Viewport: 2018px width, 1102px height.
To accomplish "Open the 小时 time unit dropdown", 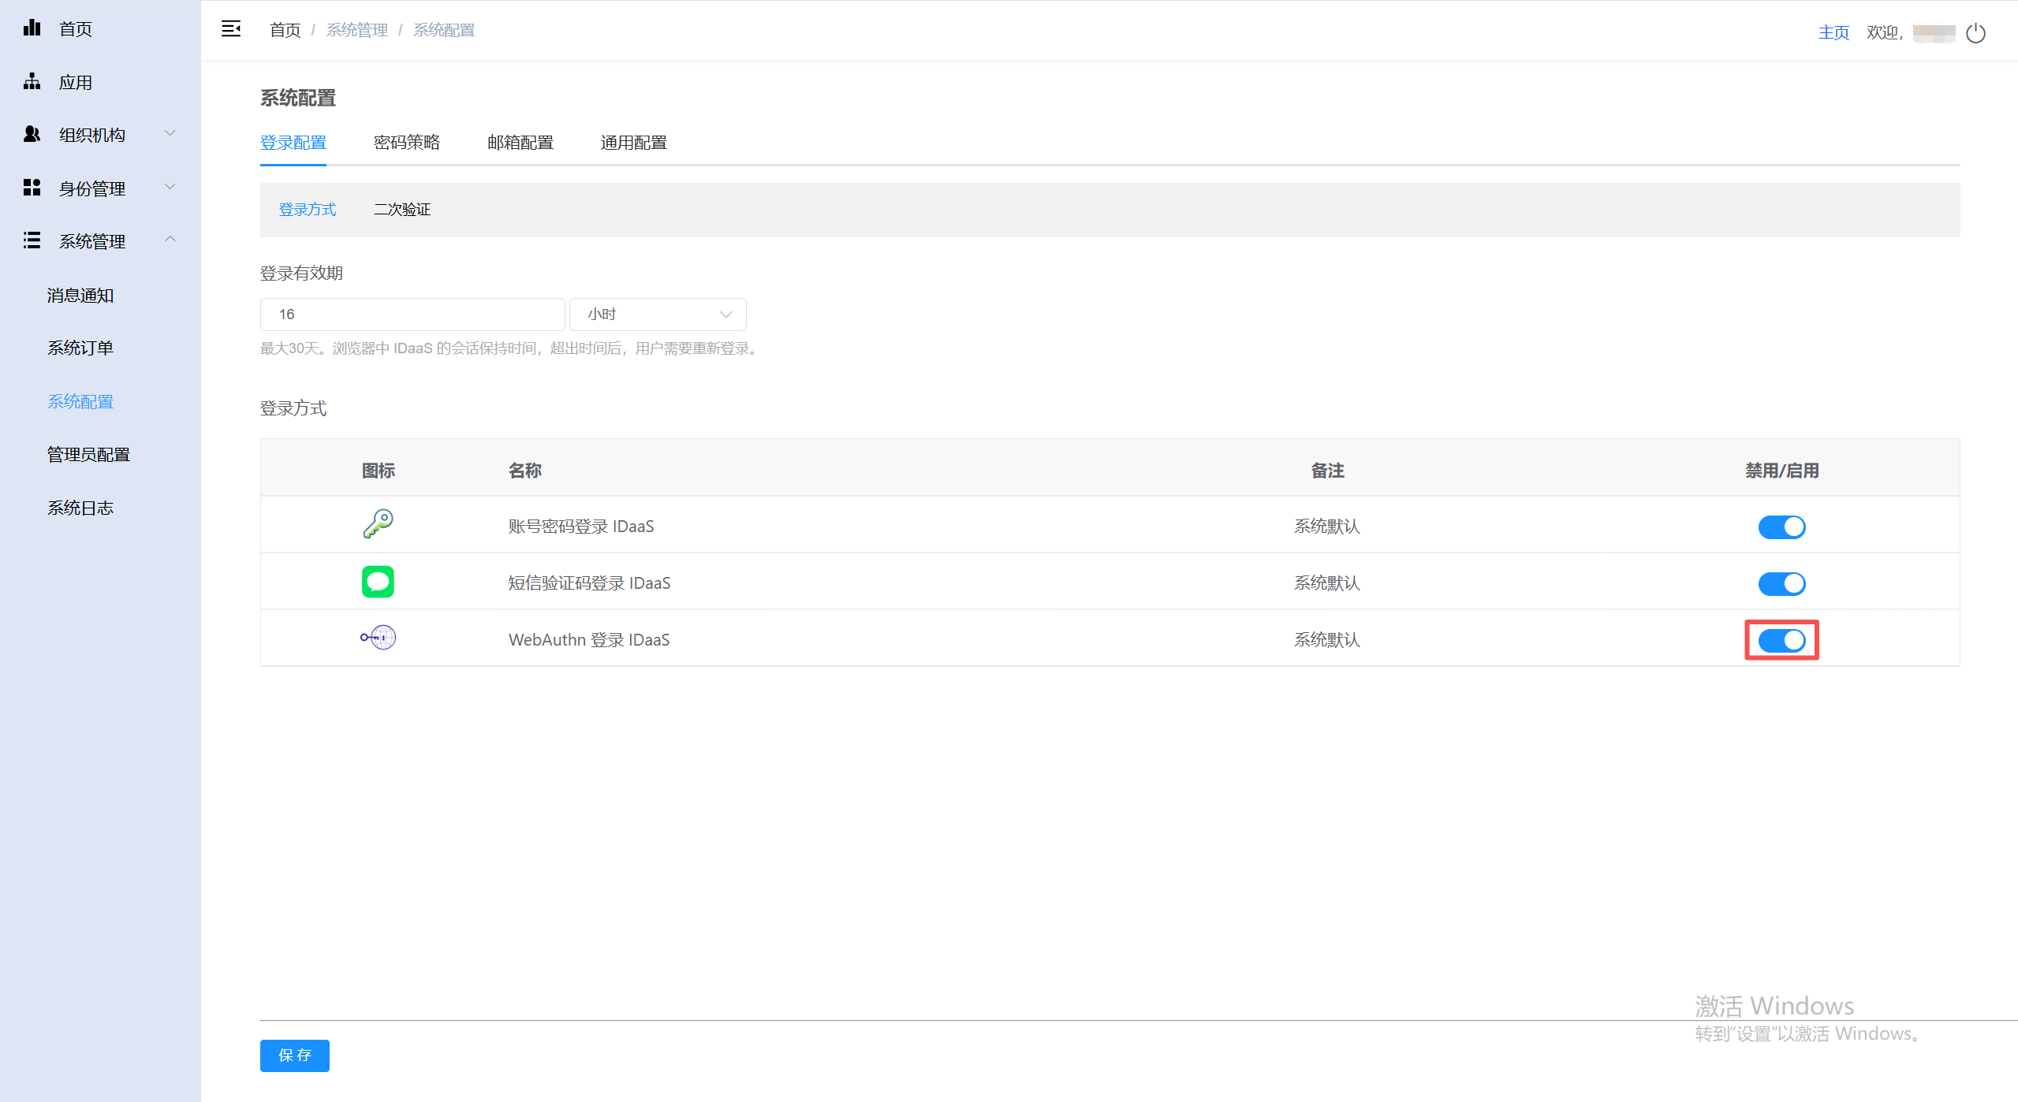I will (x=658, y=315).
